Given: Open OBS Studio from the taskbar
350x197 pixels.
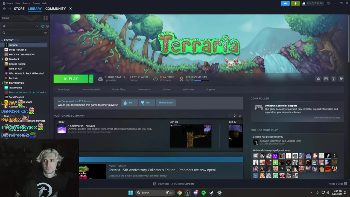Looking at the screenshot, I should [188, 193].
